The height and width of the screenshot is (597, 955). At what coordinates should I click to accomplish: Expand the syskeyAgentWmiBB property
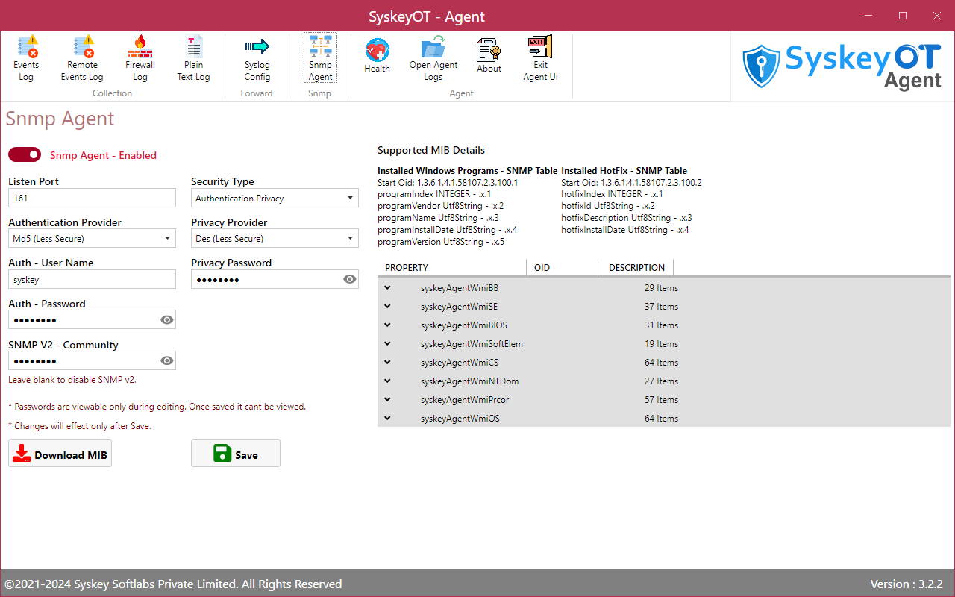click(387, 287)
